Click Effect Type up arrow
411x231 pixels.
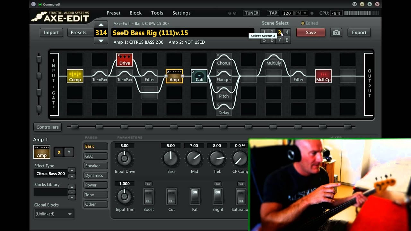click(72, 171)
